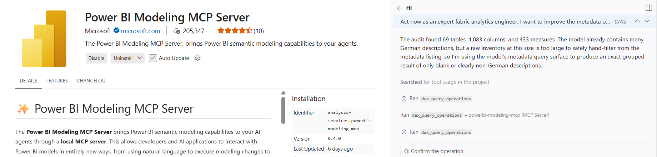Click the Identifier value analysis-services.powerbi-modeling-mcp
This screenshot has height=157, width=657.
[x=350, y=121]
